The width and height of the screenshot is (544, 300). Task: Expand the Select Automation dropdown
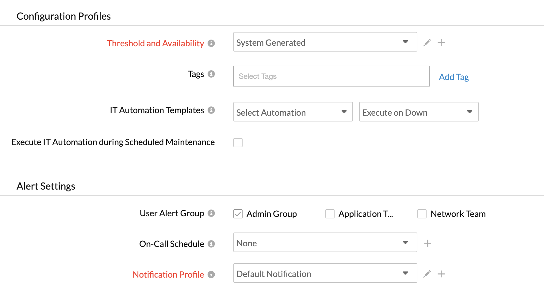pos(293,112)
